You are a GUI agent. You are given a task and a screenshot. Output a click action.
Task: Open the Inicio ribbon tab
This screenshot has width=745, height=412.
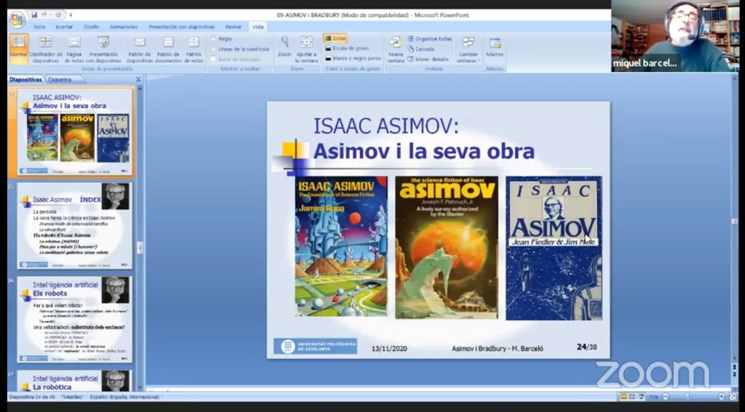[x=39, y=27]
